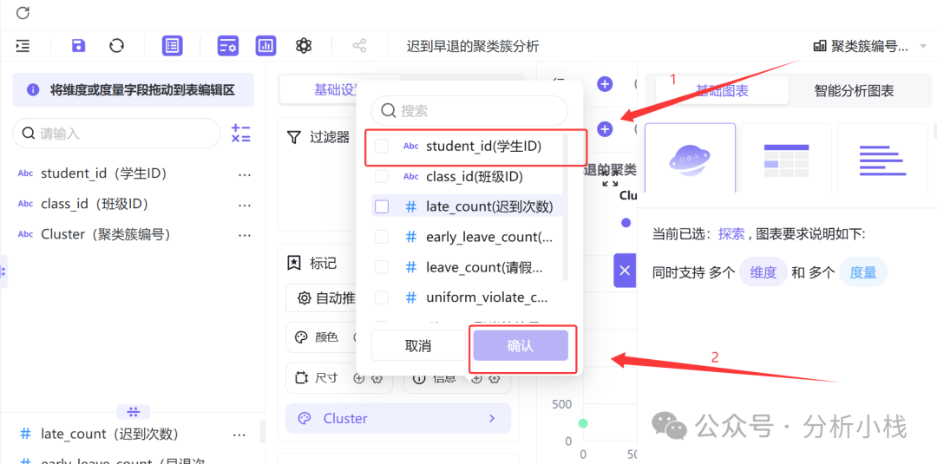The width and height of the screenshot is (937, 464).
Task: Click the upper blue plus add-field button
Action: click(606, 84)
